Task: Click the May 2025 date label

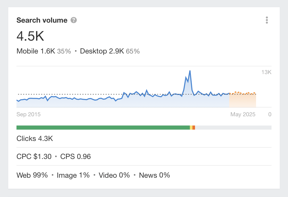Action: (x=242, y=114)
